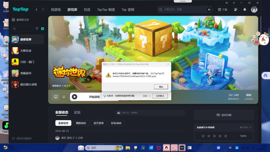Screen dimensions: 270x152
Task: Open the anime-girl Start icon on taskbar
Action: (81, 148)
